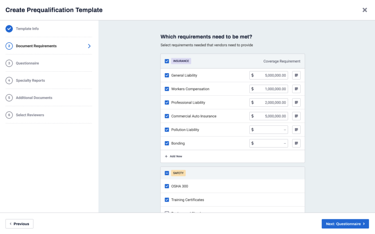The width and height of the screenshot is (375, 234).
Task: Add New insurance requirement
Action: (x=174, y=156)
